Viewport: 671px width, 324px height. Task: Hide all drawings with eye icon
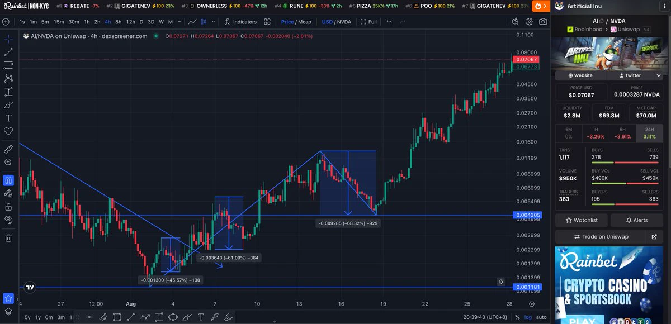click(x=8, y=220)
